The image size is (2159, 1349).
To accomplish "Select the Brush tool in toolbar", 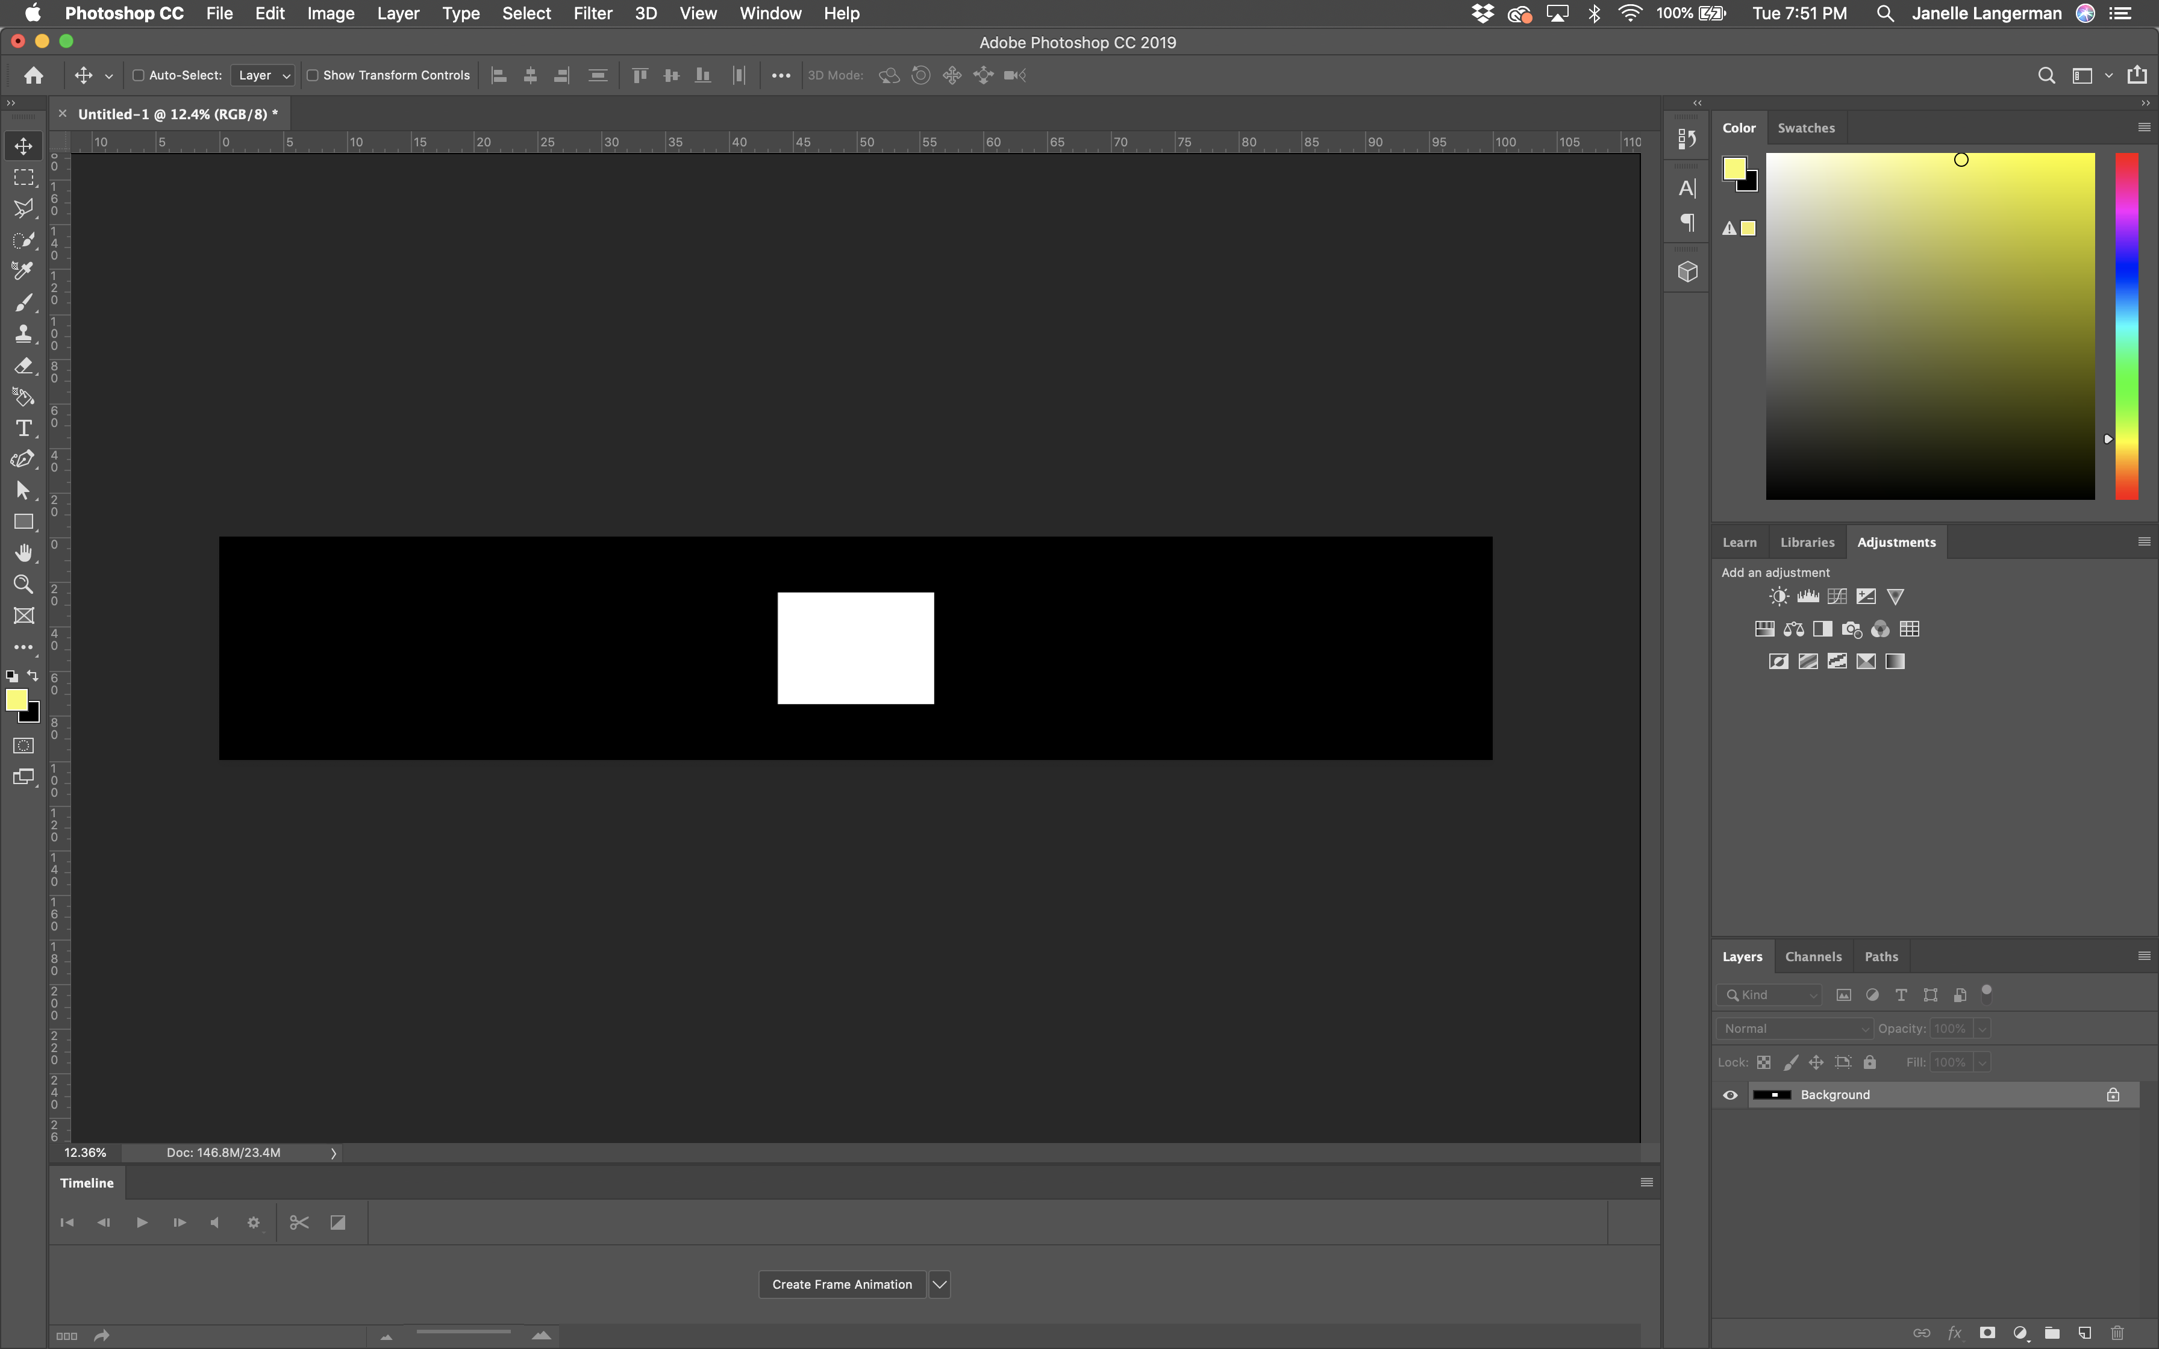I will pyautogui.click(x=23, y=303).
